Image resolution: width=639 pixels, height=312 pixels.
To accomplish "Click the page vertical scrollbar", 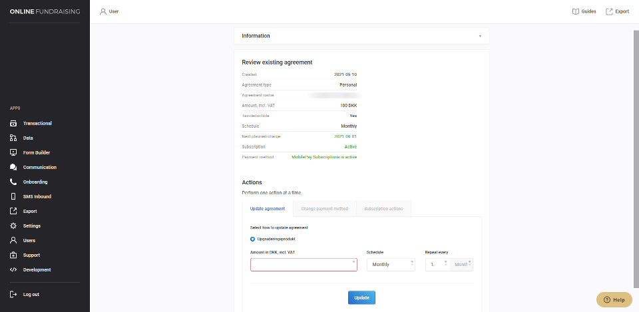I will 636,159.
